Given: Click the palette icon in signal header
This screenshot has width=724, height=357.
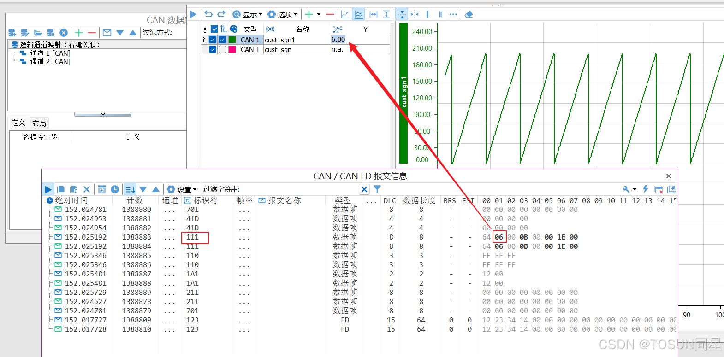Looking at the screenshot, I should pyautogui.click(x=234, y=29).
